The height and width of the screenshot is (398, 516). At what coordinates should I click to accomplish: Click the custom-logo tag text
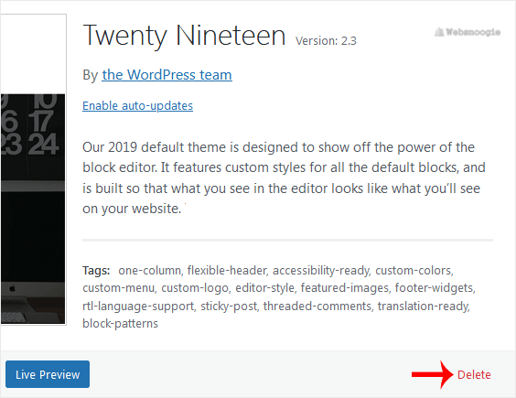(x=196, y=288)
